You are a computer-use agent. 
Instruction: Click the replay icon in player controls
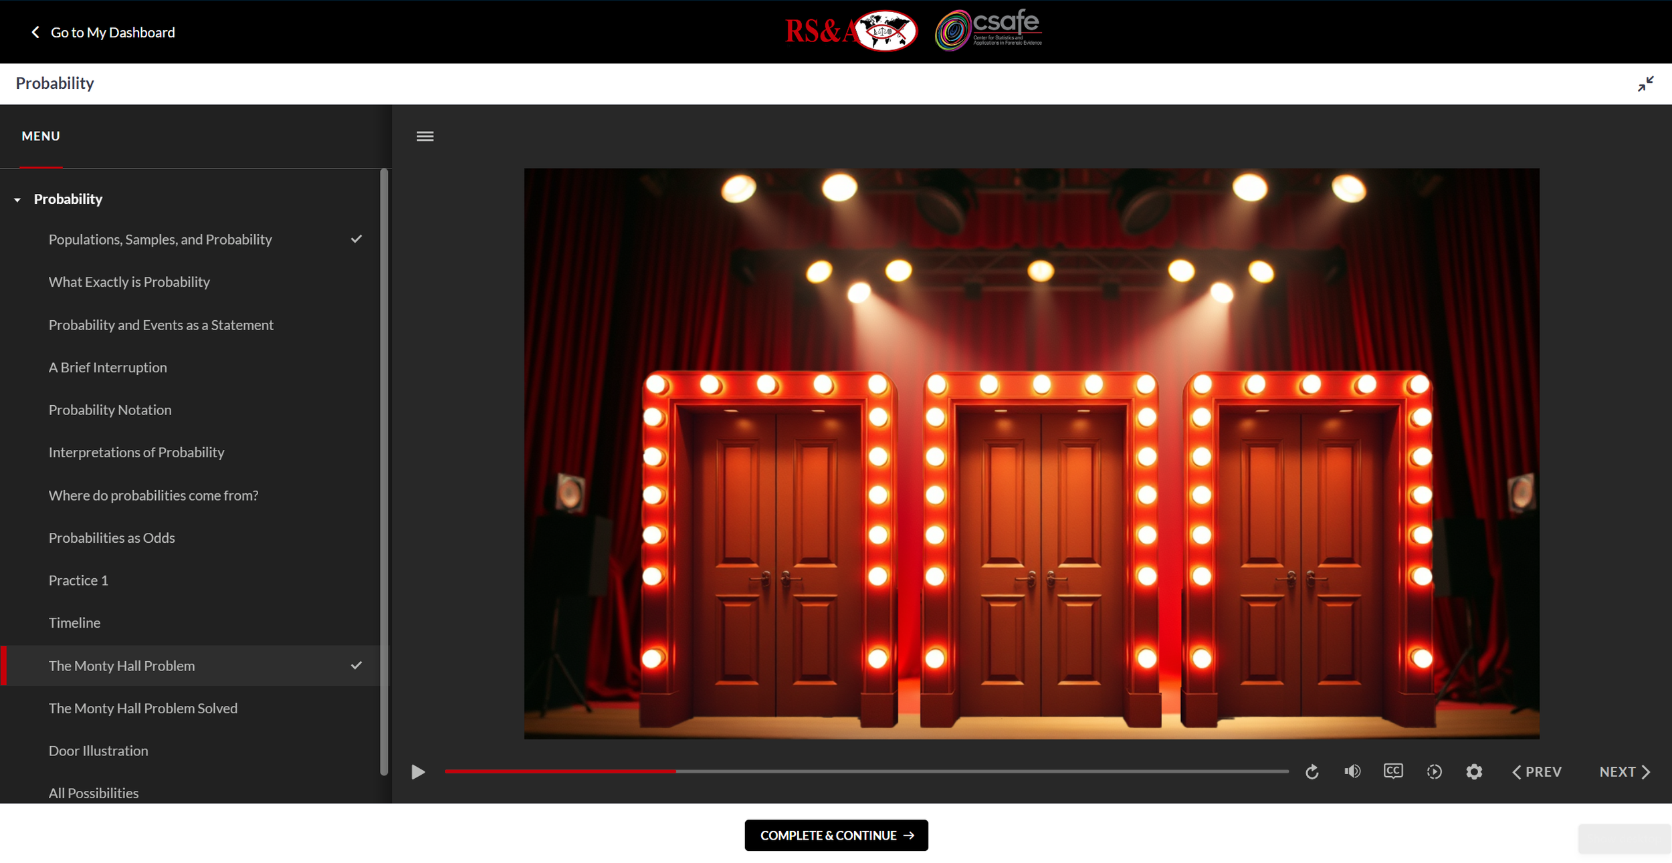[x=1312, y=772]
